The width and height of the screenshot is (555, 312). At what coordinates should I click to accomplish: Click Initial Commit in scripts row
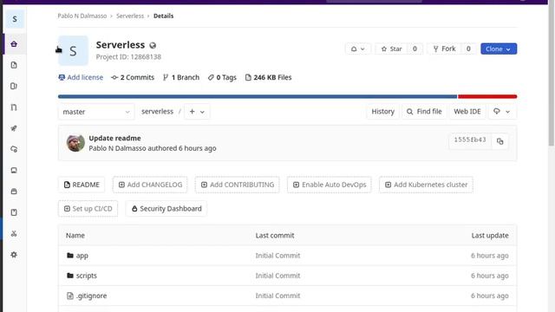point(277,276)
